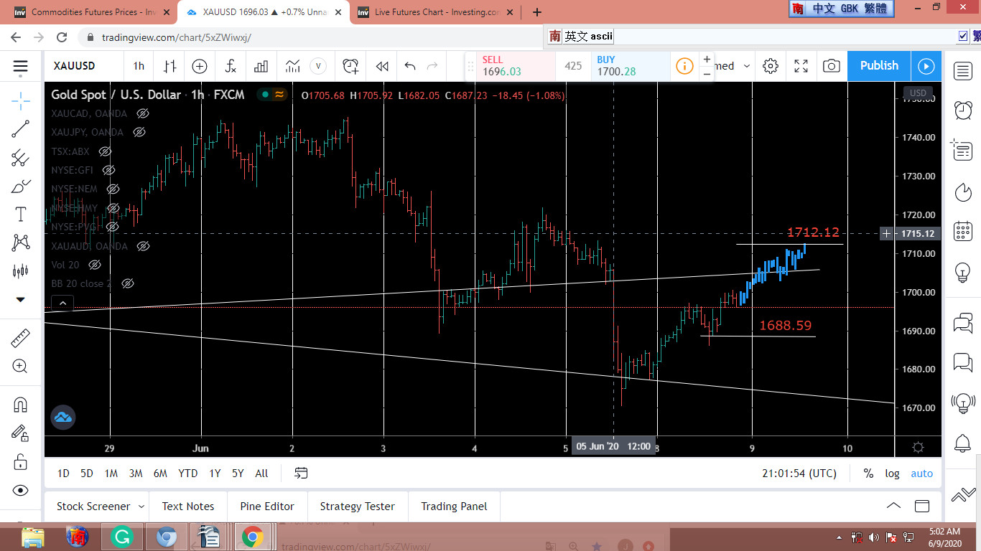Collapse the indicator legend list

tap(62, 303)
